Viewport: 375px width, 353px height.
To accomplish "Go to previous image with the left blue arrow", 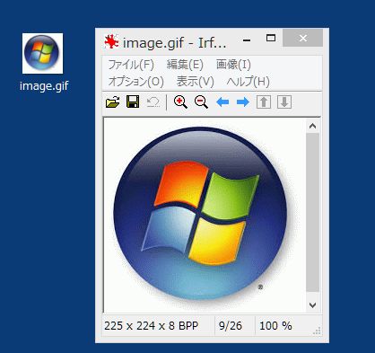I will click(x=222, y=102).
